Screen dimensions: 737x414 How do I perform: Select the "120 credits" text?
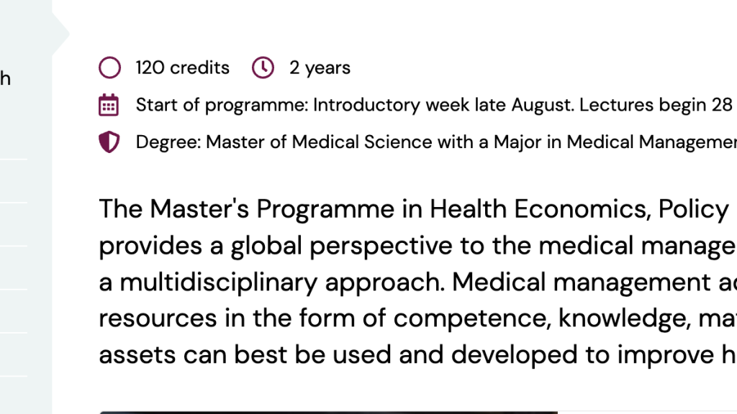pyautogui.click(x=182, y=68)
